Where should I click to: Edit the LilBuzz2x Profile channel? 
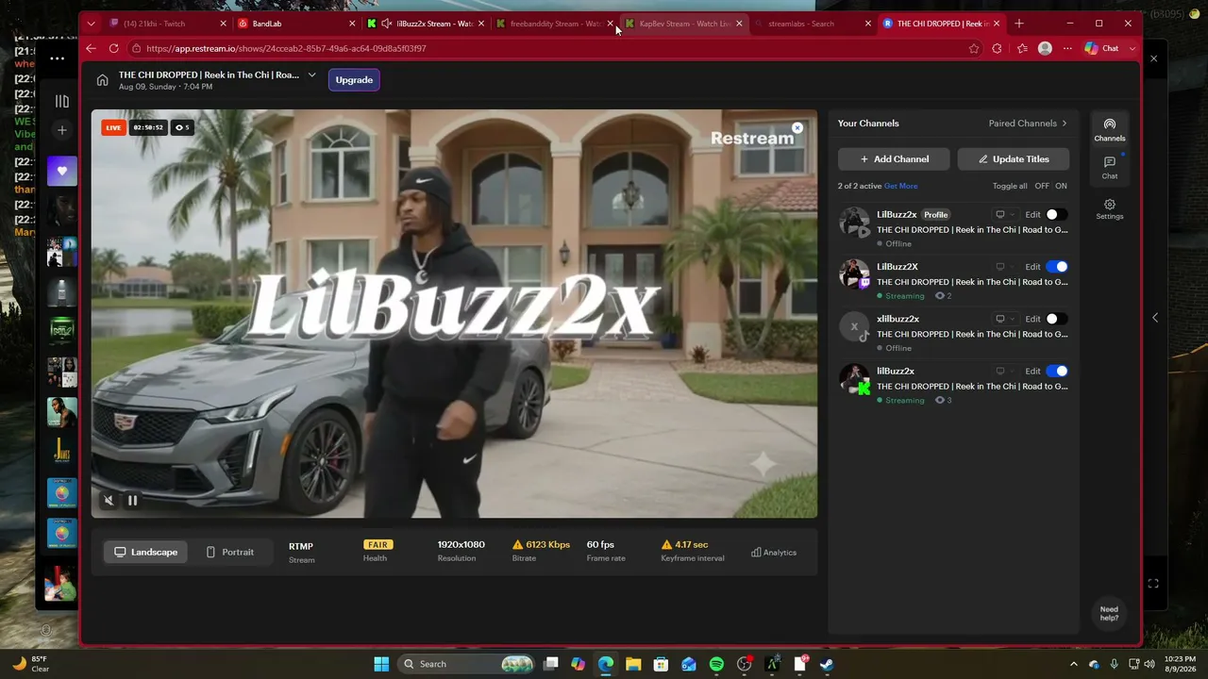(x=1032, y=215)
